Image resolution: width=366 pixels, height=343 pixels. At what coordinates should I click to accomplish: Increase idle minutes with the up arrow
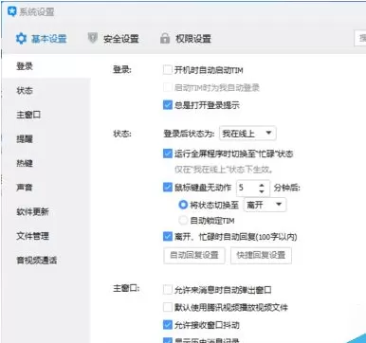(262, 185)
